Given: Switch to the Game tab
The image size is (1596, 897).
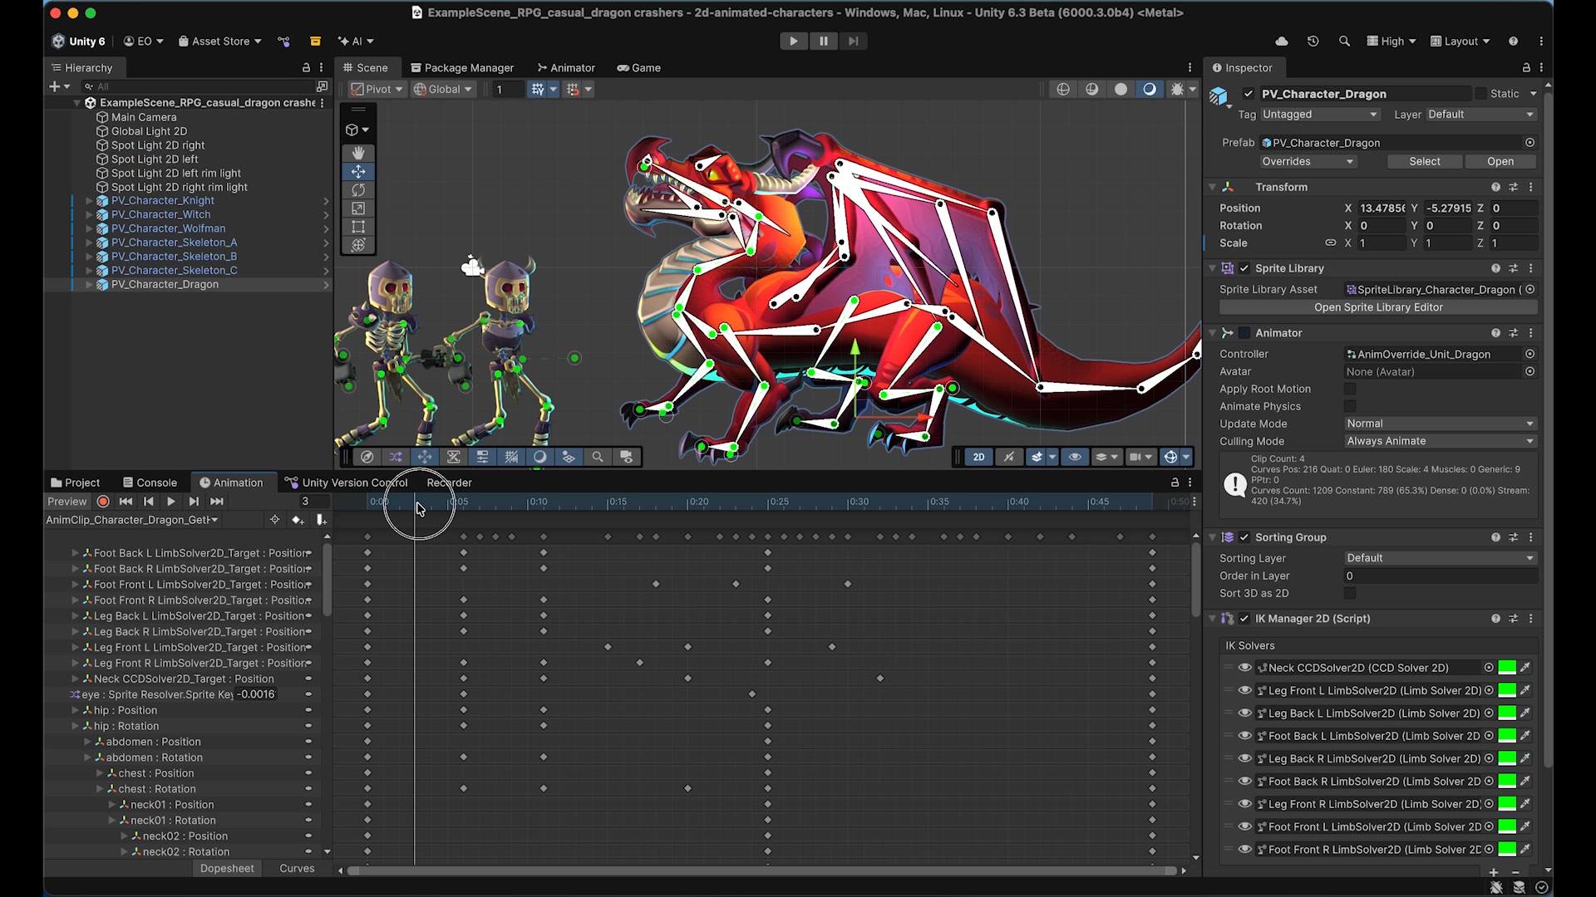Looking at the screenshot, I should coord(638,68).
